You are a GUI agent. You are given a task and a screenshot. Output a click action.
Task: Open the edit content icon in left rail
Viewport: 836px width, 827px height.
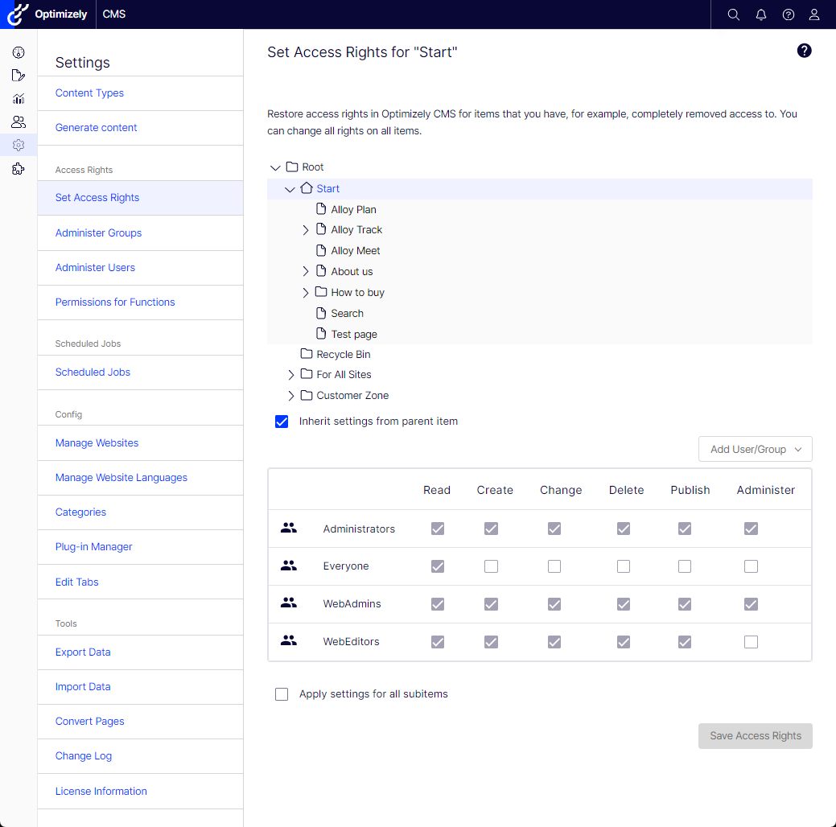(19, 75)
